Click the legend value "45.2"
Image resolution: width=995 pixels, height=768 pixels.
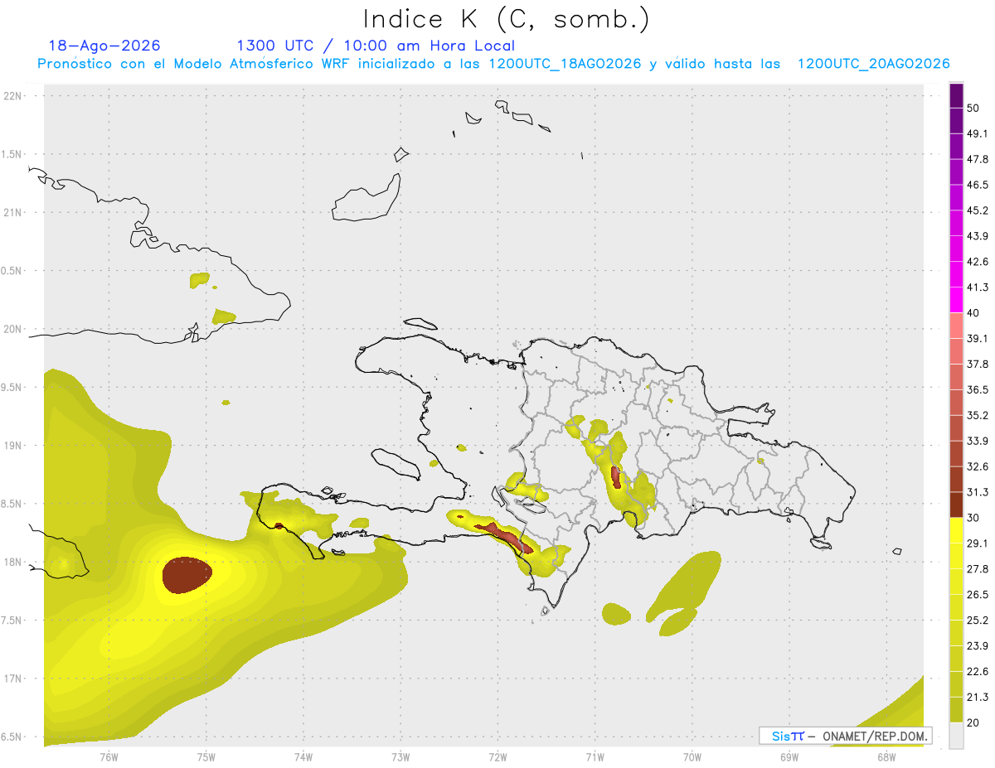pyautogui.click(x=978, y=210)
